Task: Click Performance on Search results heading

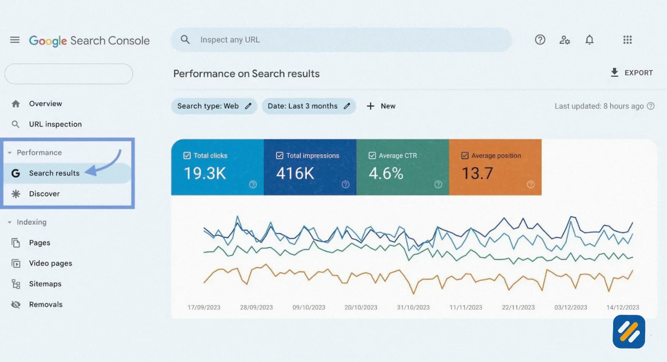Action: 246,74
